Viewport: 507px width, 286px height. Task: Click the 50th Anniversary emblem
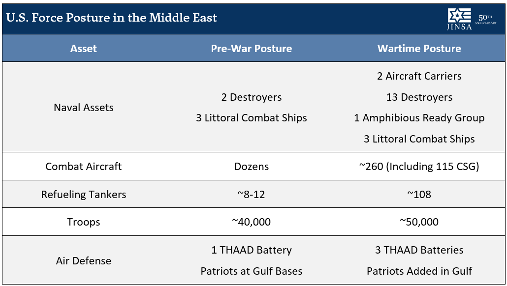tap(485, 19)
